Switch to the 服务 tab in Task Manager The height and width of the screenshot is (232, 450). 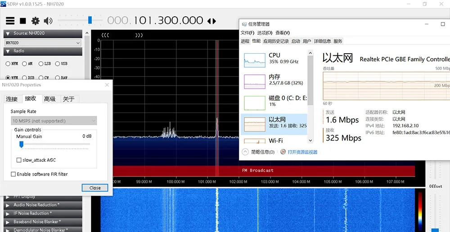click(x=338, y=41)
